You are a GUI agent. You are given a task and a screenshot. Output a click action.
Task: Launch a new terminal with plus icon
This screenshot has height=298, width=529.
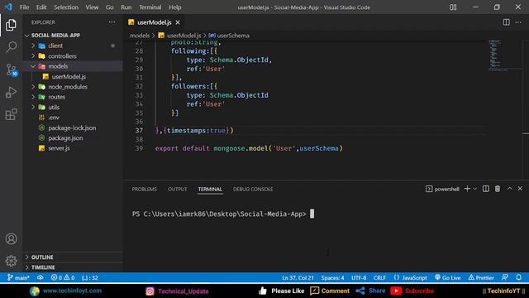467,189
